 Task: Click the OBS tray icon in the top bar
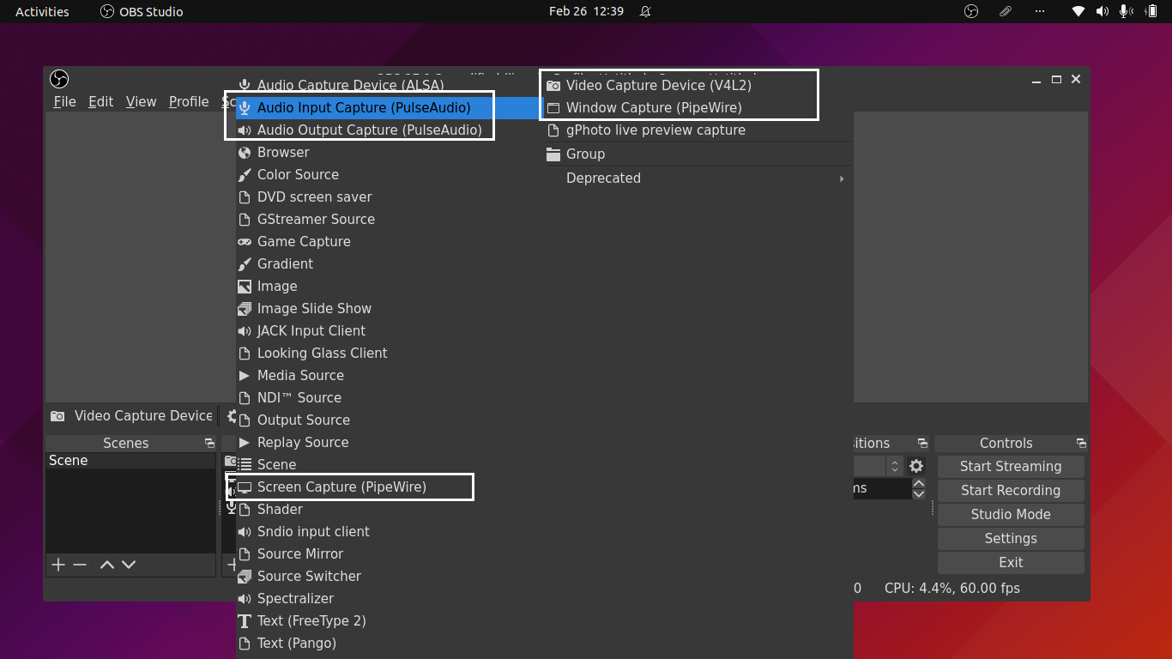point(971,11)
